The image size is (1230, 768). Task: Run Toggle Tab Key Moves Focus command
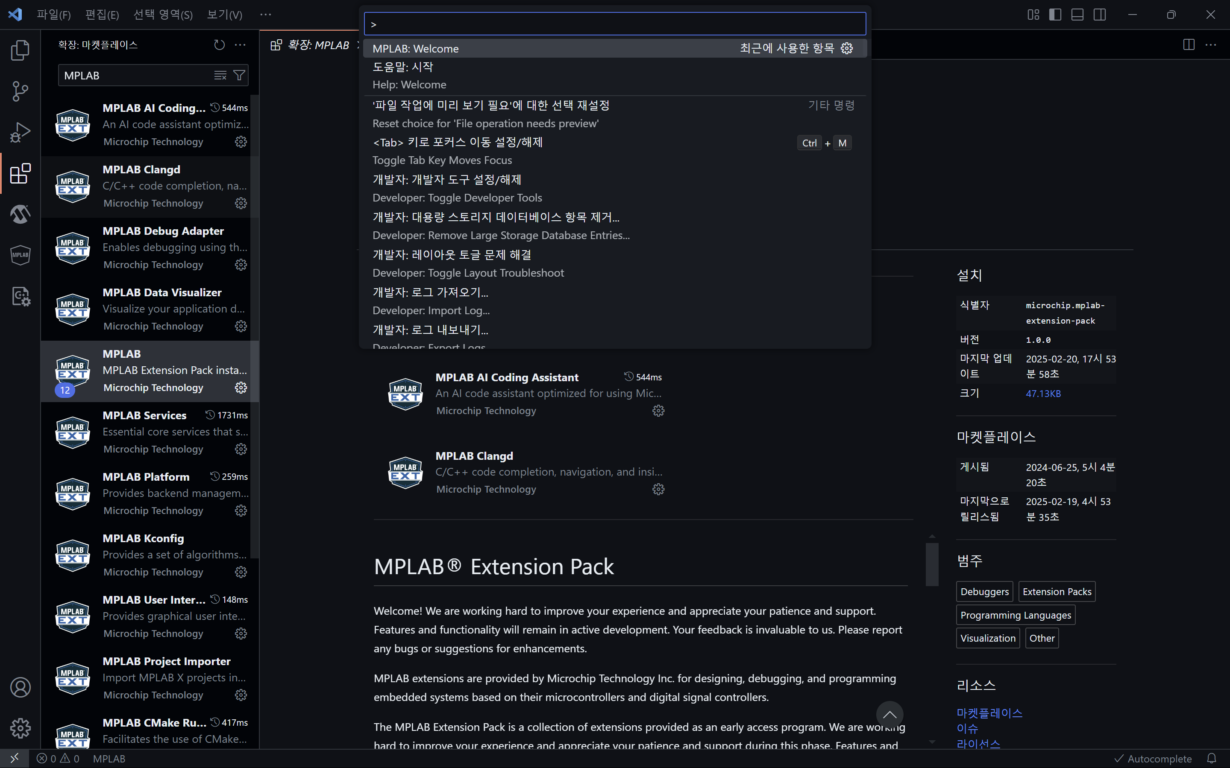[614, 151]
